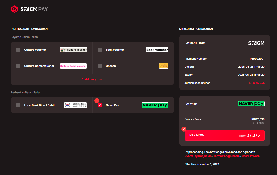This screenshot has height=175, width=277.
Task: Click the SEAGM logo in Payment From card
Action: pos(256,43)
